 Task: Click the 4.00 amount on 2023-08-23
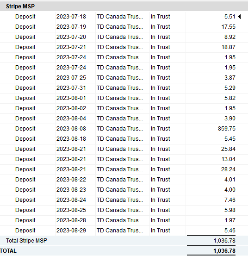pyautogui.click(x=230, y=190)
